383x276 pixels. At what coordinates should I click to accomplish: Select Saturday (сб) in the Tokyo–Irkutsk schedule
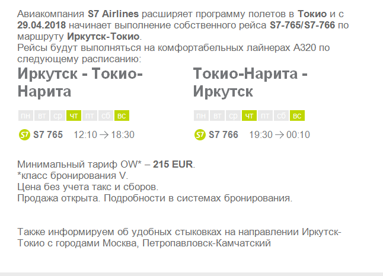(x=281, y=115)
